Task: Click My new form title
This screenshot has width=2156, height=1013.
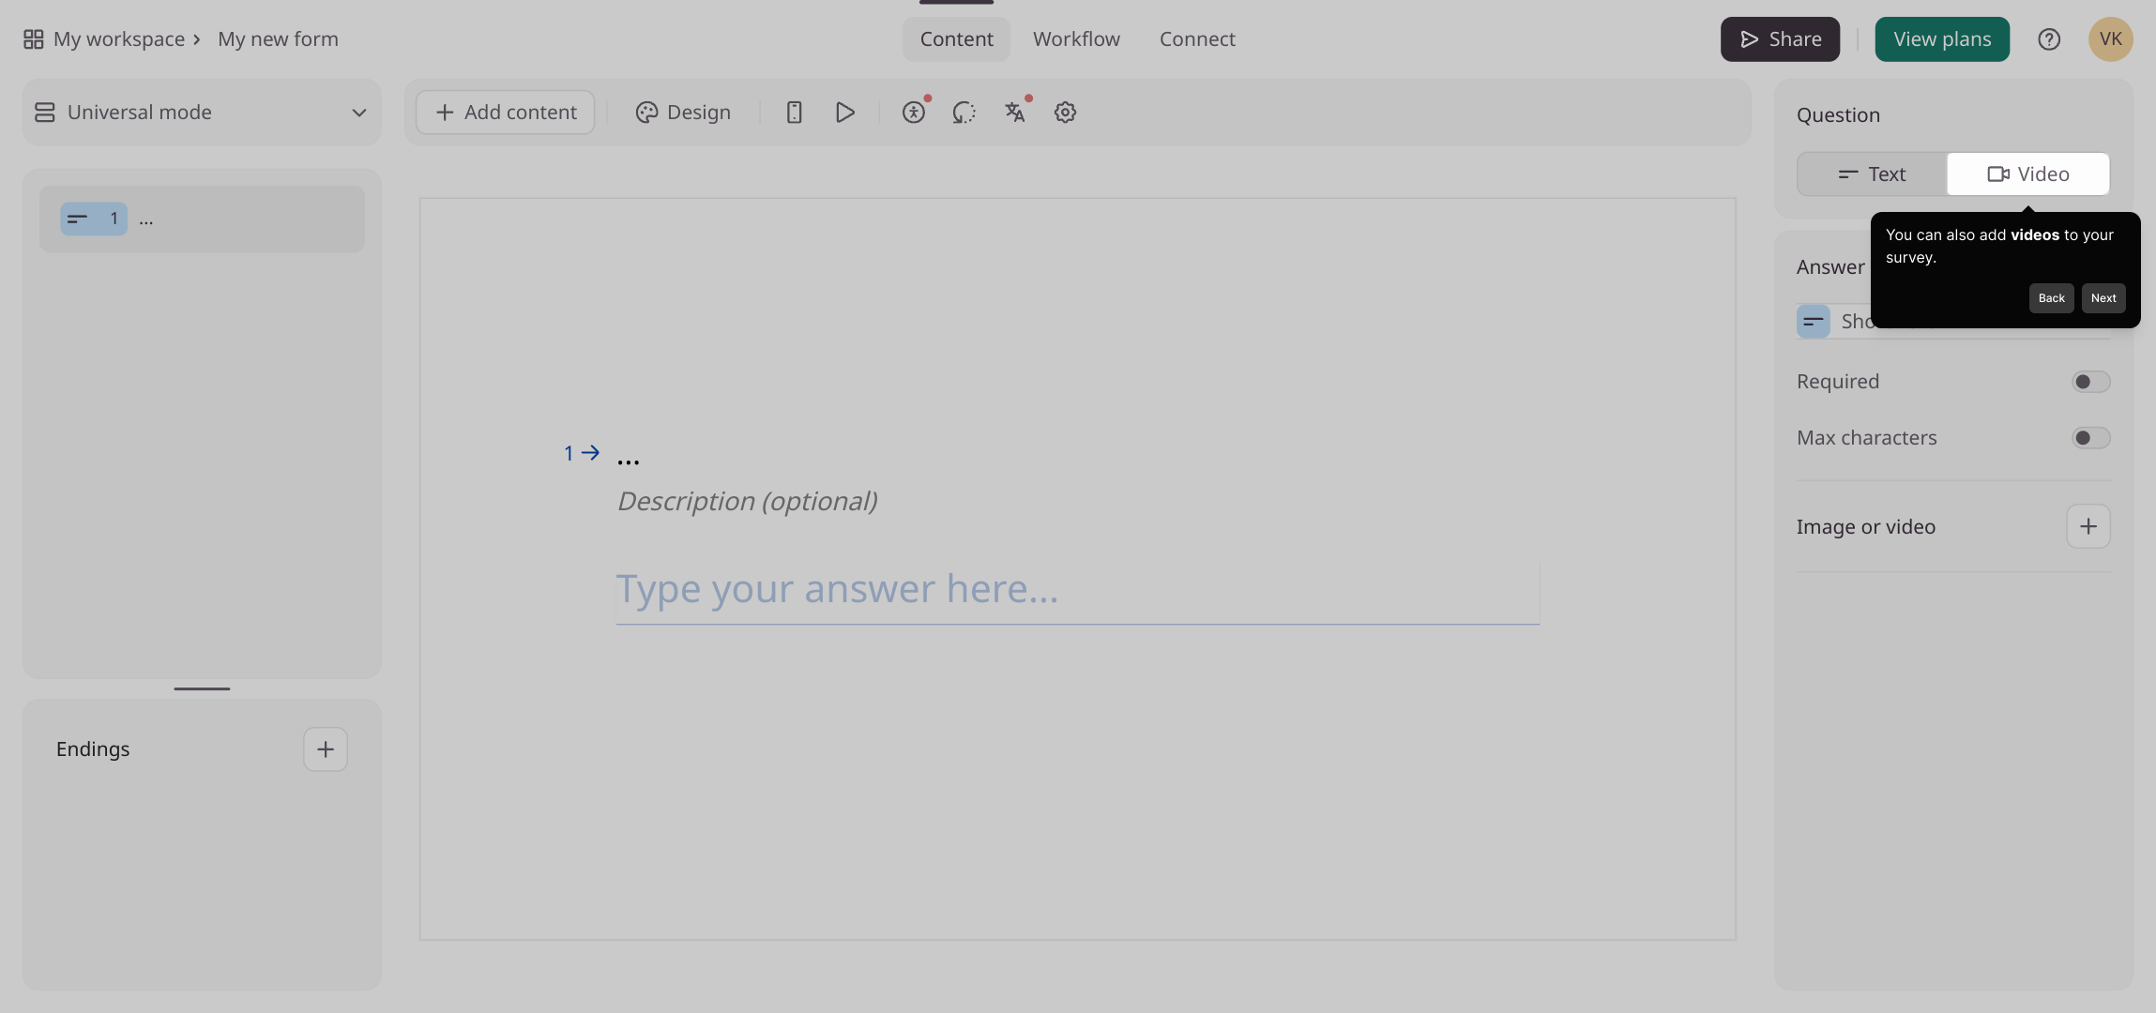Action: 278,39
